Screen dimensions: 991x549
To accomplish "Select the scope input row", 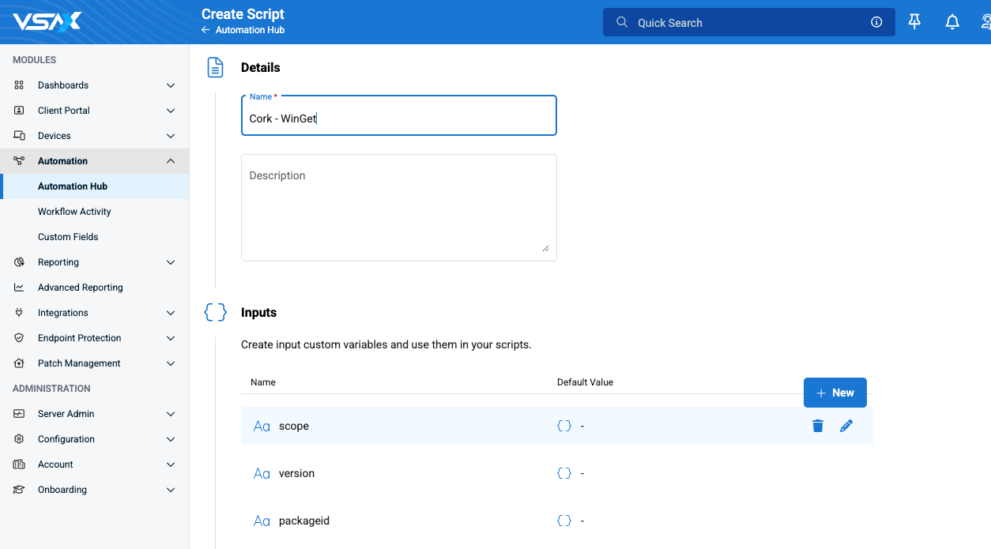I will coord(557,426).
